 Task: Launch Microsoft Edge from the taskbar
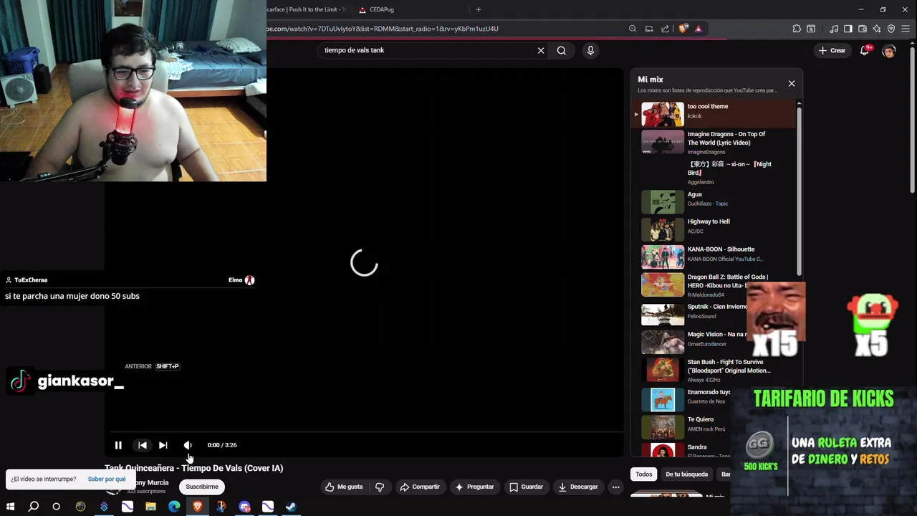(x=174, y=507)
